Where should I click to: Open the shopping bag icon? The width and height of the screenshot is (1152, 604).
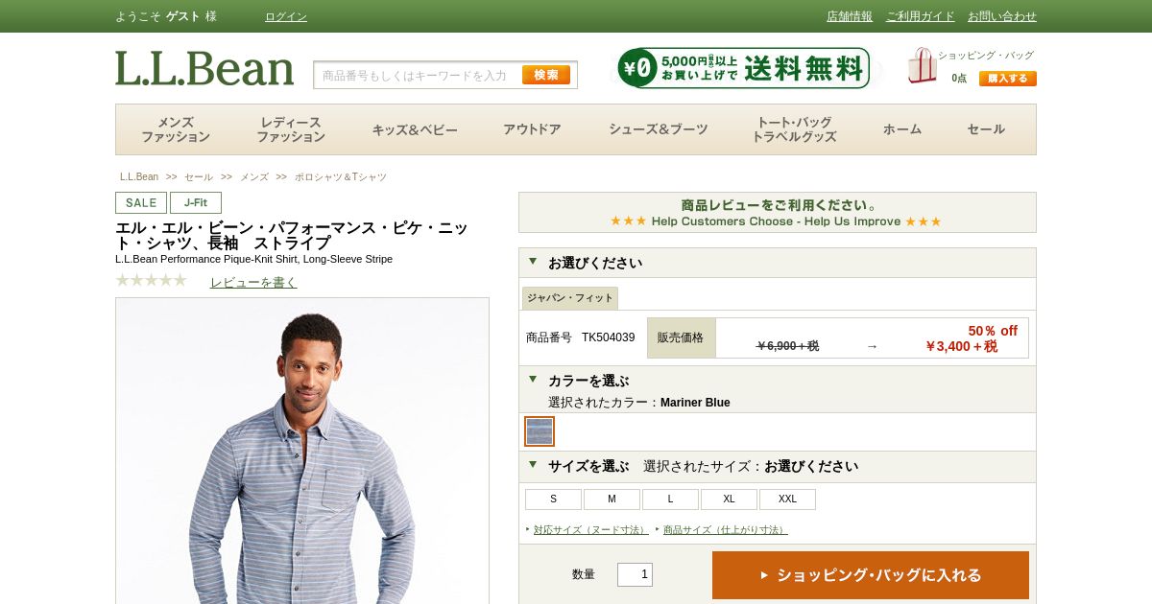pyautogui.click(x=922, y=65)
